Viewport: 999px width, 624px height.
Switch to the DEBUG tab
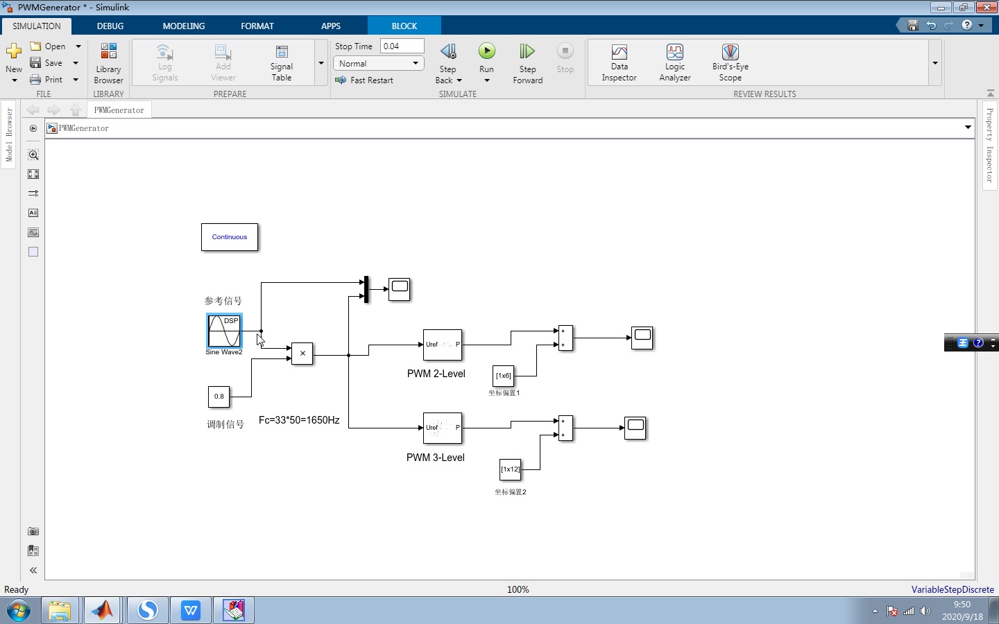[x=110, y=26]
